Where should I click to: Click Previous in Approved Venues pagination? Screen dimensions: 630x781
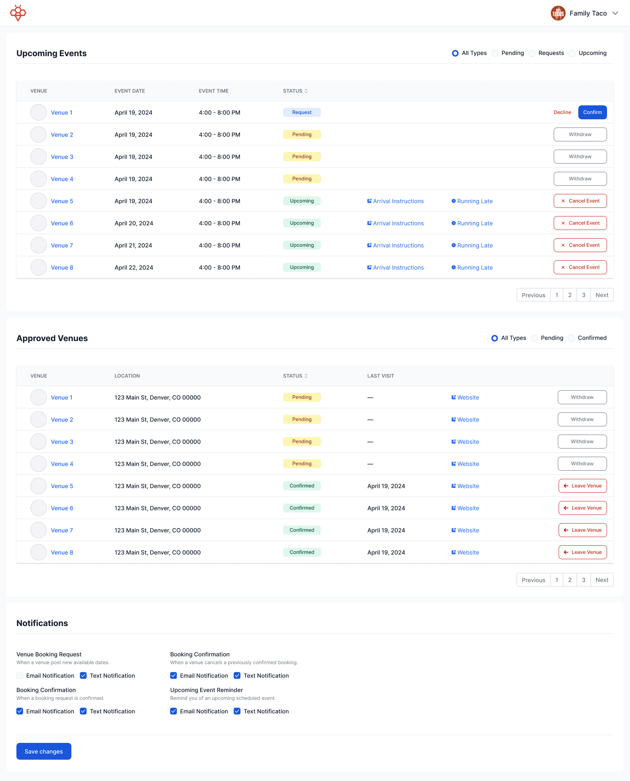pos(534,580)
